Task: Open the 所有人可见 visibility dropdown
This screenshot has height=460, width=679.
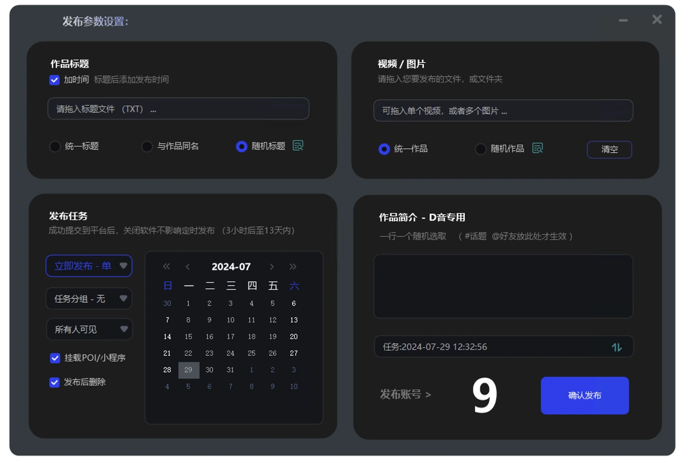Action: [89, 329]
